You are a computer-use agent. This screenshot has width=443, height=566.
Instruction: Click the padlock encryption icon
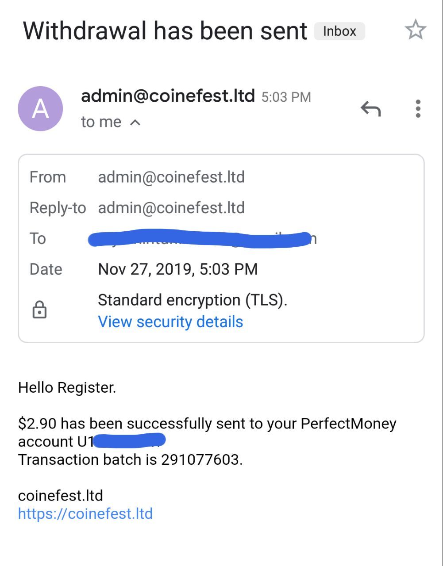coord(39,310)
